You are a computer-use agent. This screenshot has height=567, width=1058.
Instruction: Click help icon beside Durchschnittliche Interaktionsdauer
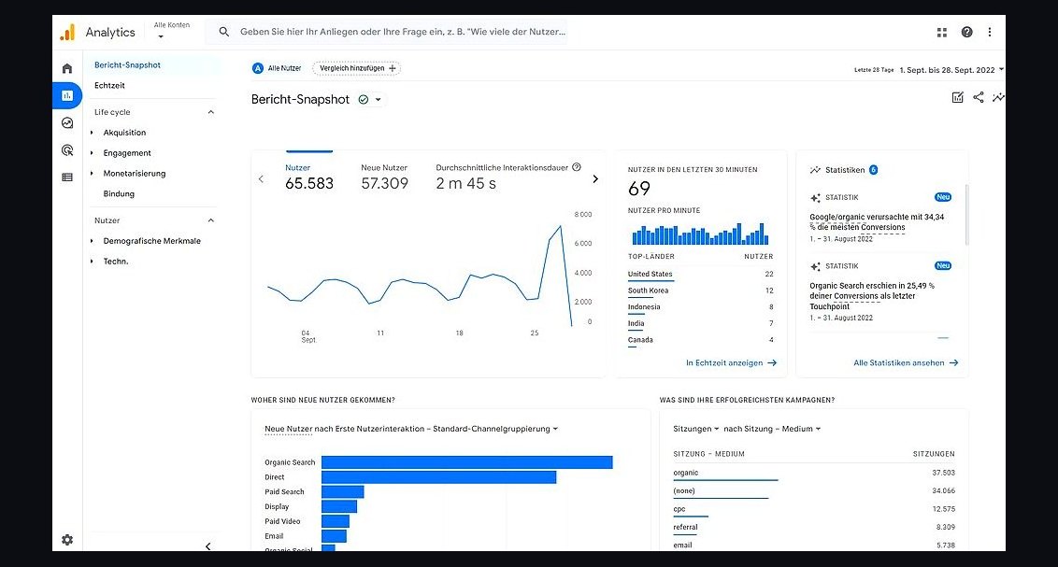577,167
